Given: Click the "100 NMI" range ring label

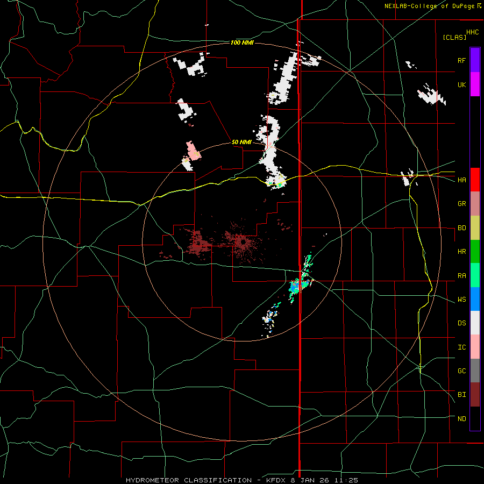Looking at the screenshot, I should (242, 42).
